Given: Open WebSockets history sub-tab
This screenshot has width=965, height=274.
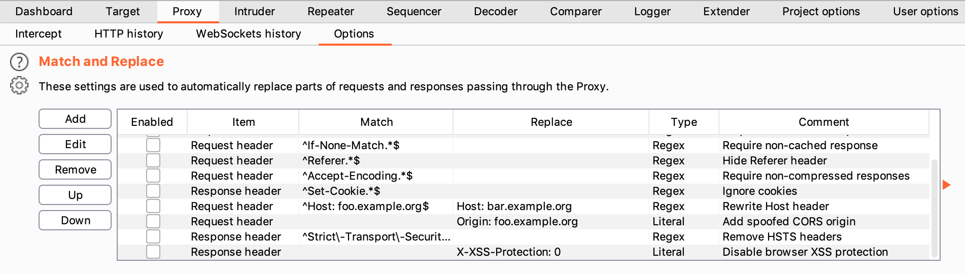Looking at the screenshot, I should [x=249, y=34].
